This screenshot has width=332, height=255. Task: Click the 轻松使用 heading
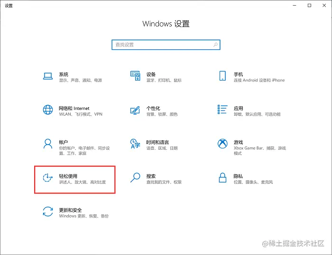tap(68, 176)
